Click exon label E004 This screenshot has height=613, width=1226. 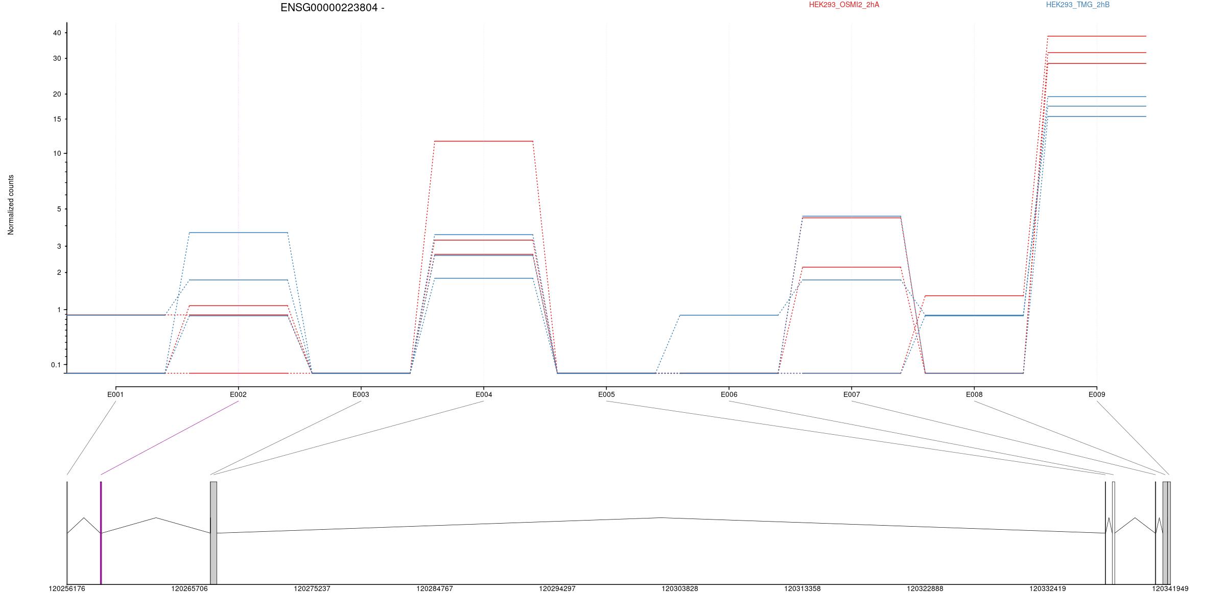(x=484, y=394)
